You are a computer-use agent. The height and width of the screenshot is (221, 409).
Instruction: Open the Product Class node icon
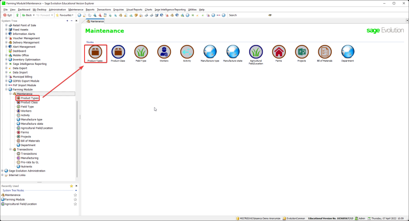pos(118,52)
